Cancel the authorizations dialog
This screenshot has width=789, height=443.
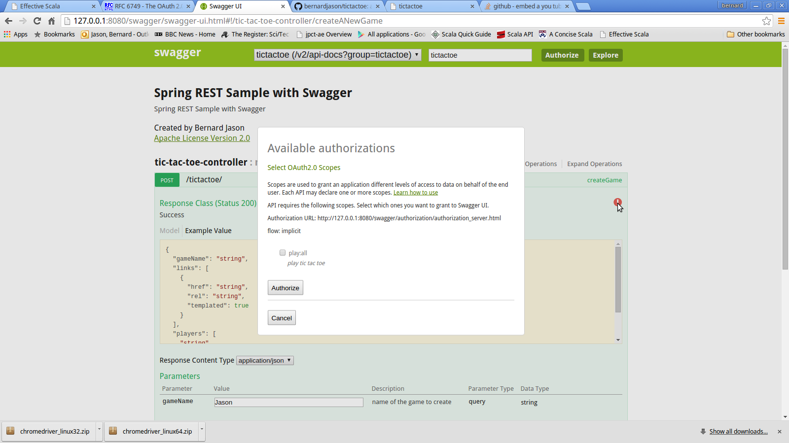(x=282, y=318)
